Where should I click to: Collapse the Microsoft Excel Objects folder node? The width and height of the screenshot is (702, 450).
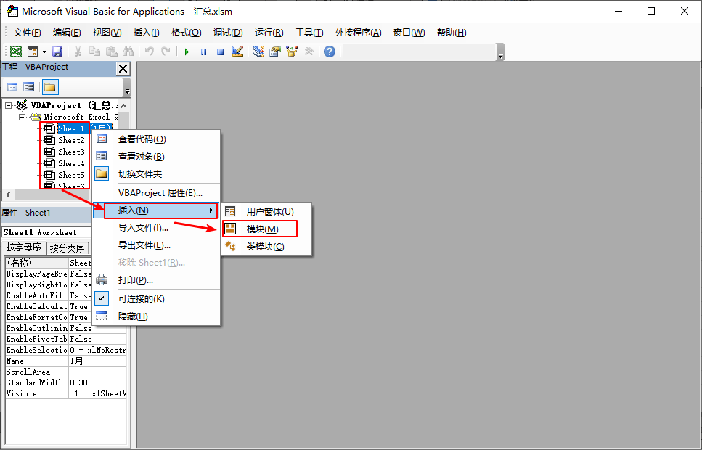pos(22,118)
